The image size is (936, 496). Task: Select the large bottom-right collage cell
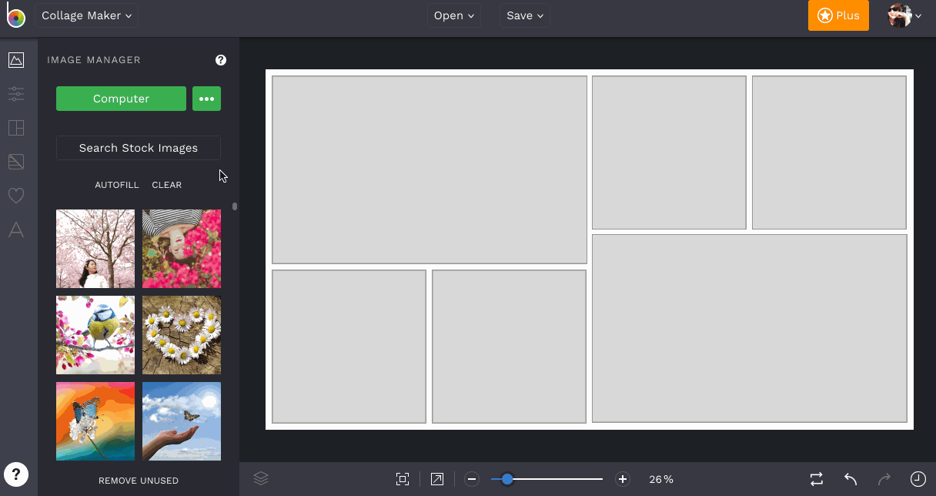pyautogui.click(x=750, y=328)
